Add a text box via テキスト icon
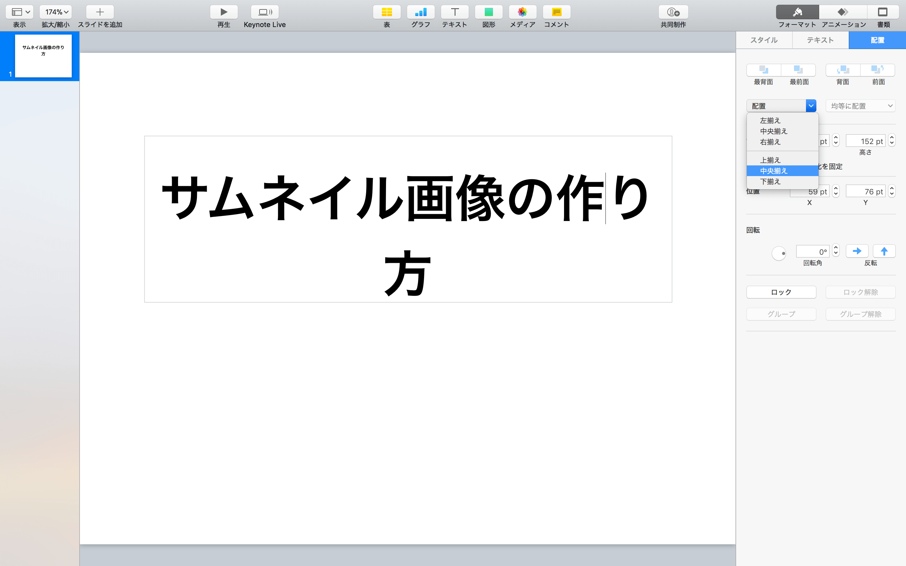The image size is (906, 566). pyautogui.click(x=455, y=12)
